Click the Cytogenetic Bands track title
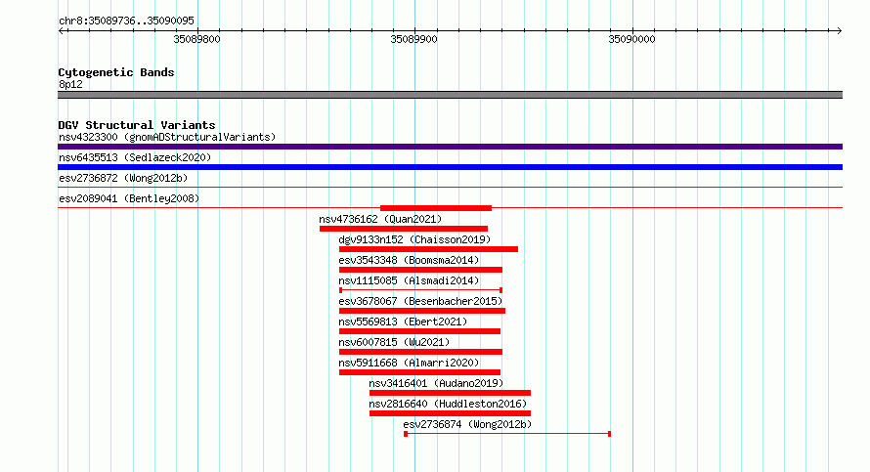Image resolution: width=870 pixels, height=472 pixels. [x=116, y=72]
